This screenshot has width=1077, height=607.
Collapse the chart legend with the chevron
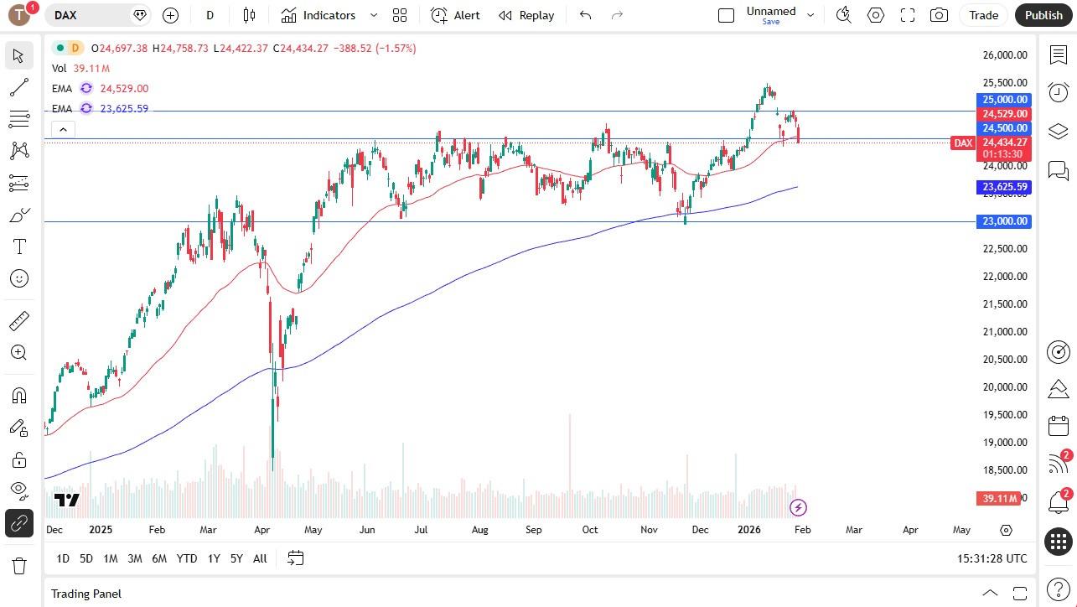pyautogui.click(x=63, y=129)
